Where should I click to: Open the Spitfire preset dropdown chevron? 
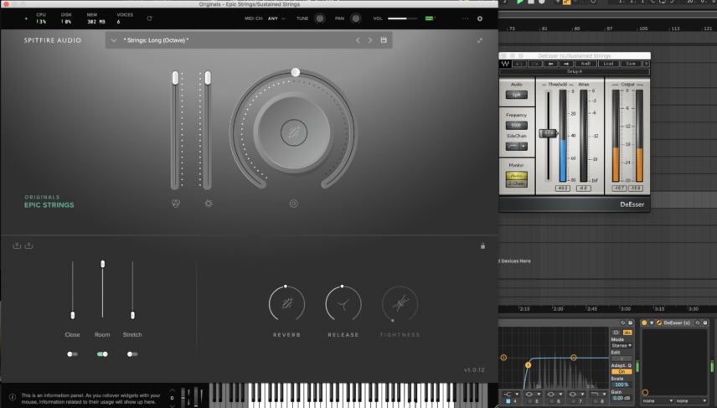[114, 40]
